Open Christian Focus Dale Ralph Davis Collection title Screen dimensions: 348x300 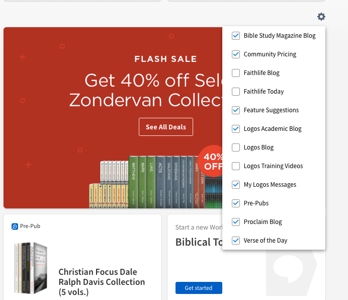pos(102,282)
